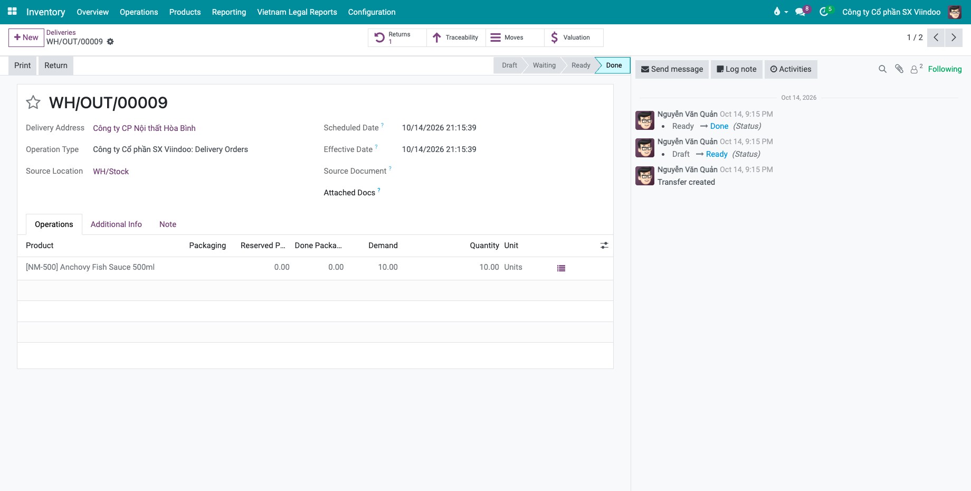The height and width of the screenshot is (491, 971).
Task: Open optional columns settings in Operations table
Action: [x=604, y=245]
